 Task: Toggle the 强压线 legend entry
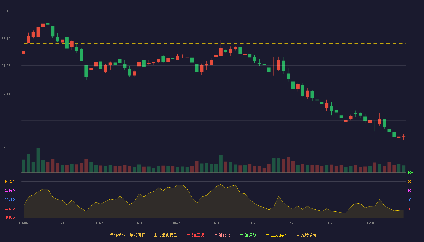(195, 235)
